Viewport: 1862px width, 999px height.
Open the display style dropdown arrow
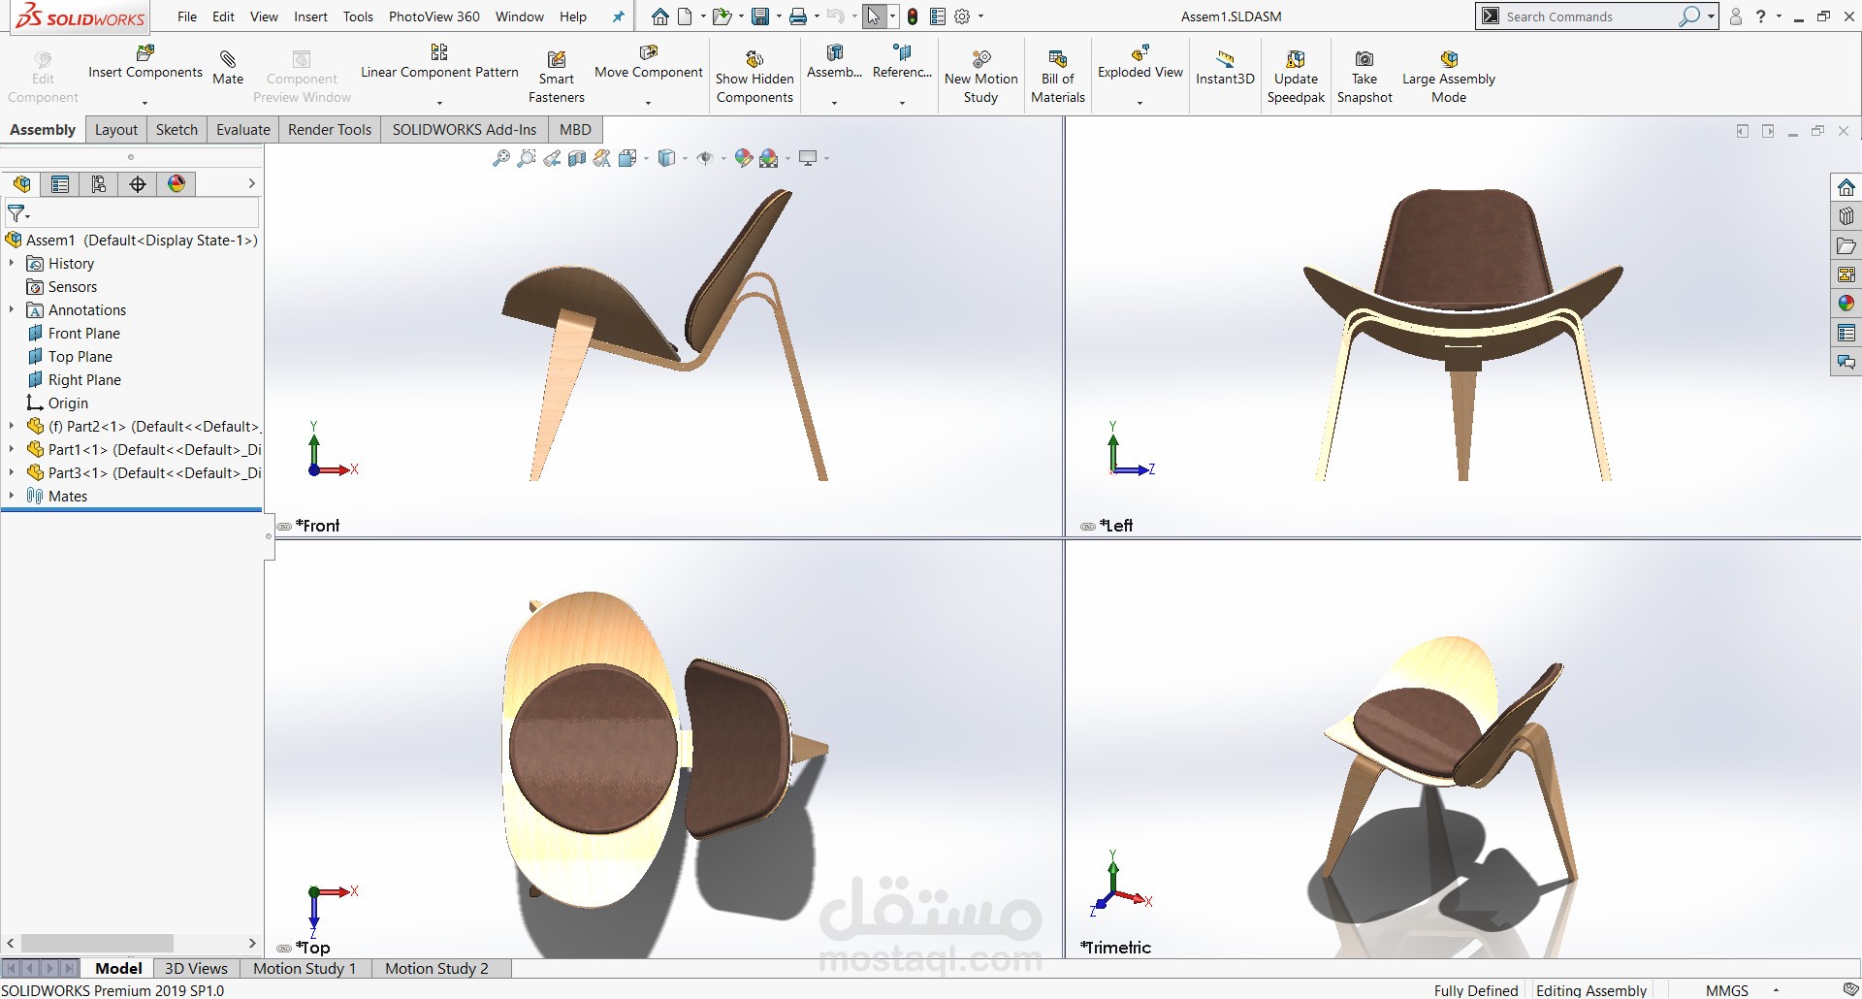point(685,158)
